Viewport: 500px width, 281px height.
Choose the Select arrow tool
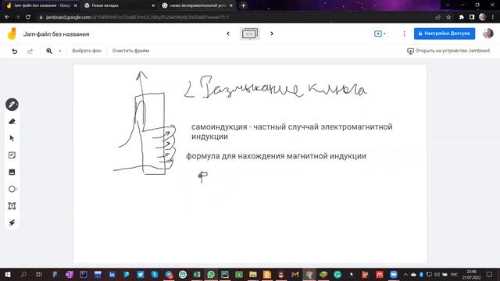coord(12,138)
